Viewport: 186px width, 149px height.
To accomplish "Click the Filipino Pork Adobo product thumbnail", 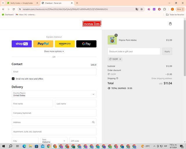I will [112, 40].
